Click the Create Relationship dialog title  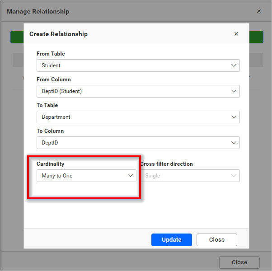58,34
